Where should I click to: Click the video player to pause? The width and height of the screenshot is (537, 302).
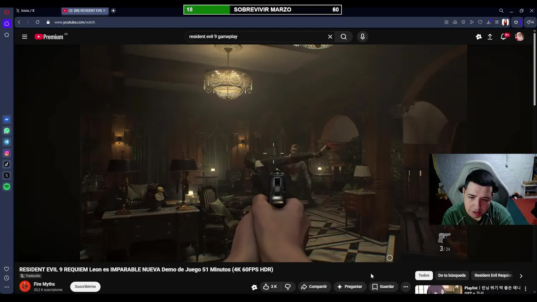tap(274, 153)
